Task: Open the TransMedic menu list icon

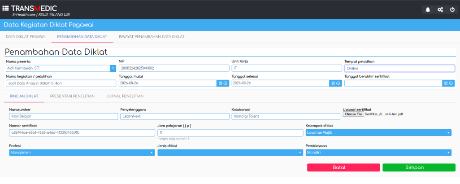Action: (5, 9)
